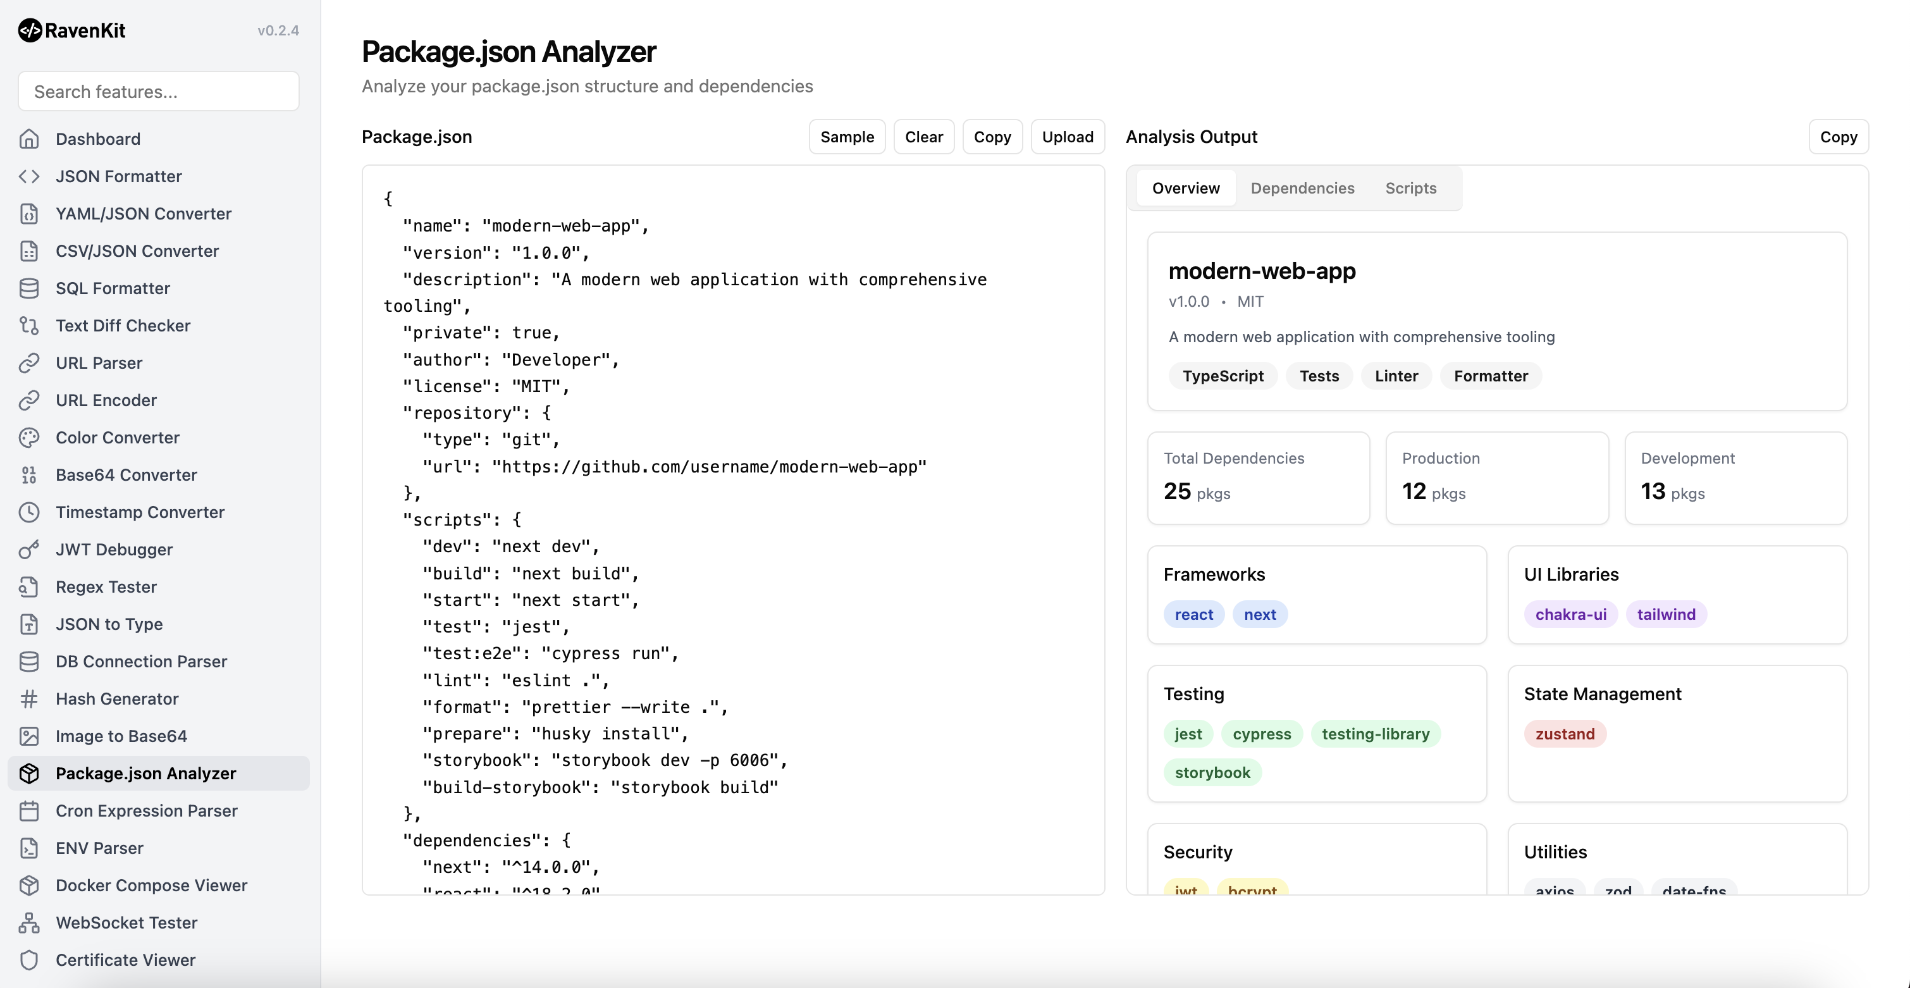The image size is (1910, 988).
Task: Click the WebSocket Tester network icon
Action: coord(29,923)
